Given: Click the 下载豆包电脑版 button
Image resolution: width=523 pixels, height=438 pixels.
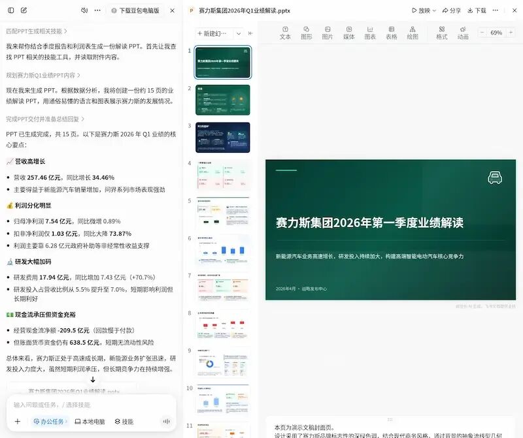Looking at the screenshot, I should (135, 10).
